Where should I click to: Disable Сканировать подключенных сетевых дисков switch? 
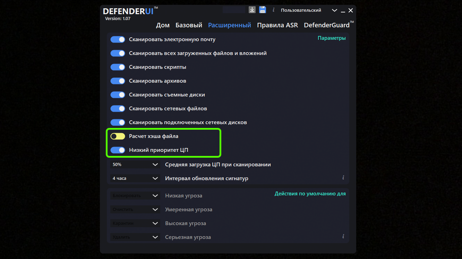point(118,122)
